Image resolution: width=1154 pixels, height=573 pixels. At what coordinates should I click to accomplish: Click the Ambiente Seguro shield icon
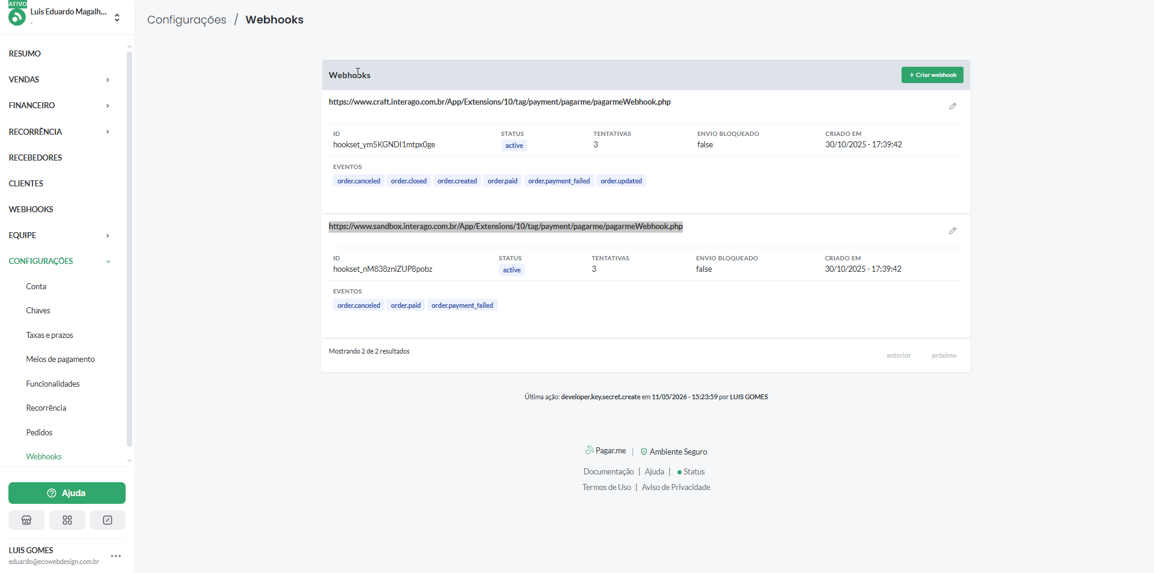[644, 452]
